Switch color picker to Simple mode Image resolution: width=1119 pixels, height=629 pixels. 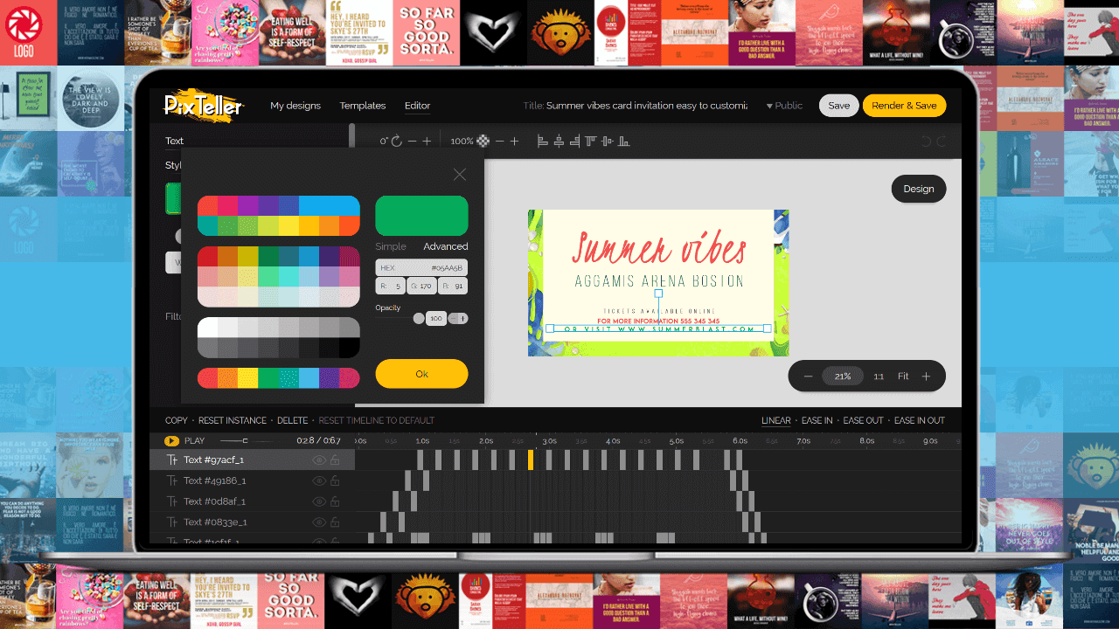tap(391, 246)
